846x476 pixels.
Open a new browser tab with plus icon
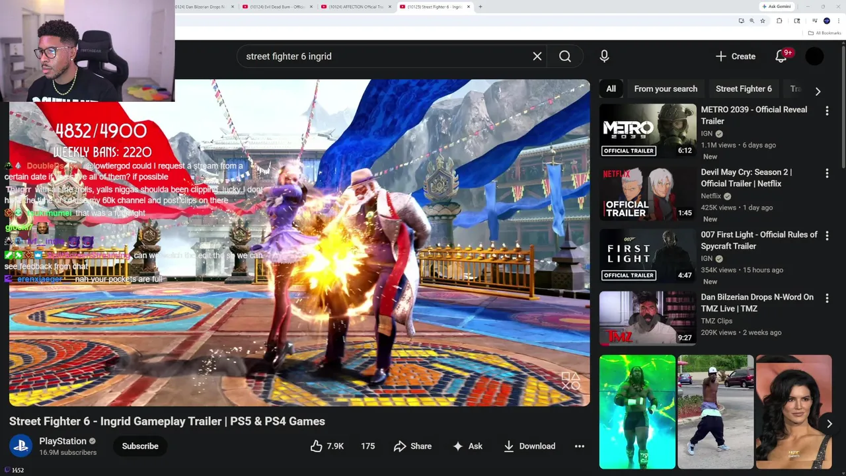point(480,7)
